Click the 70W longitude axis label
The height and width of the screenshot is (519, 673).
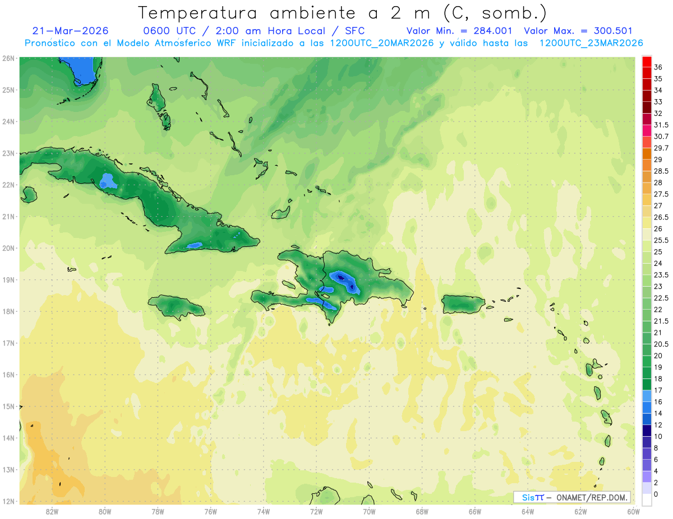369,511
